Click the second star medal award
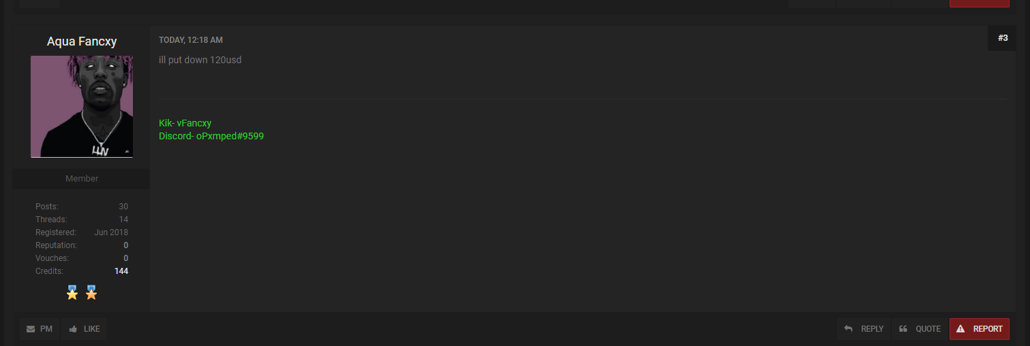Viewport: 1030px width, 346px height. pyautogui.click(x=91, y=292)
